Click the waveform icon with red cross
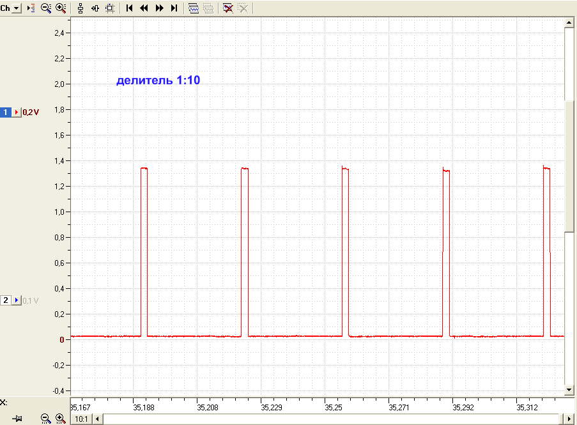The image size is (577, 425). pos(227,8)
